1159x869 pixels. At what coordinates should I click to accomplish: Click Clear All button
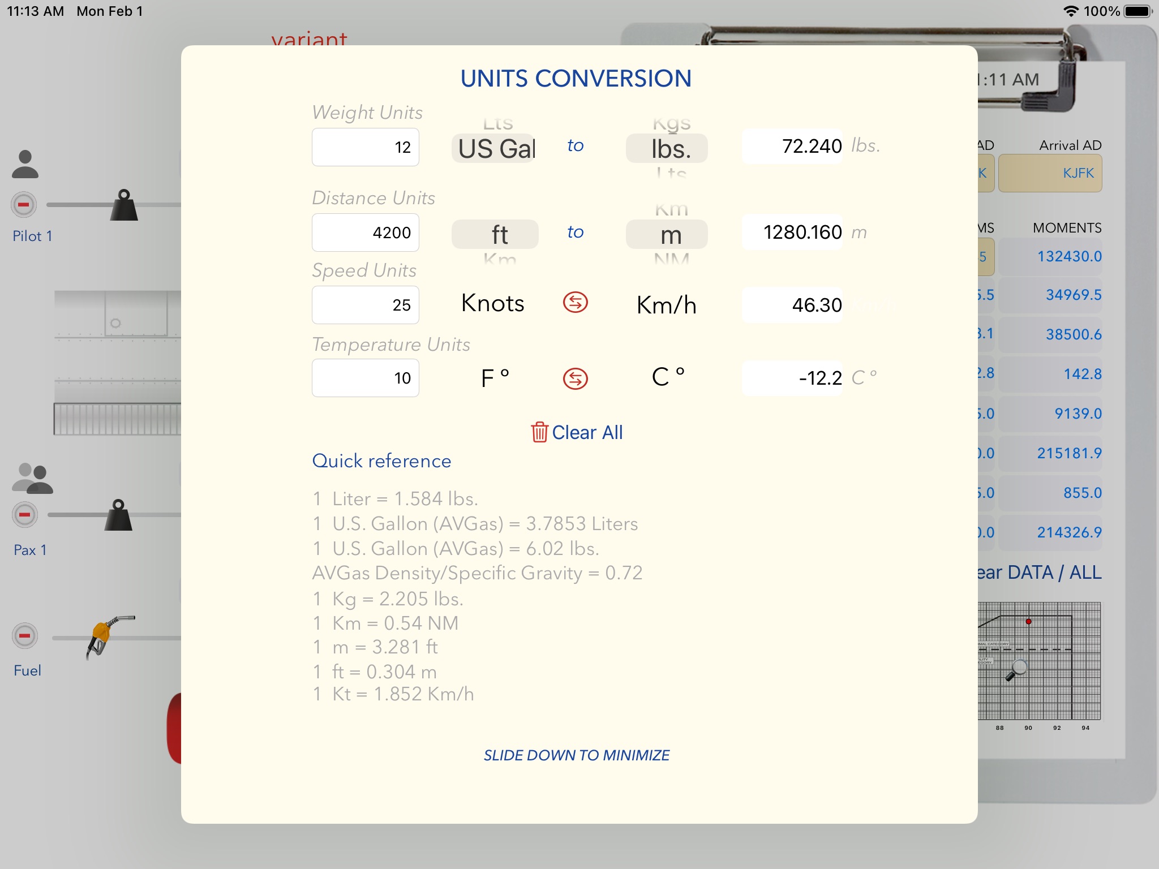(x=576, y=432)
